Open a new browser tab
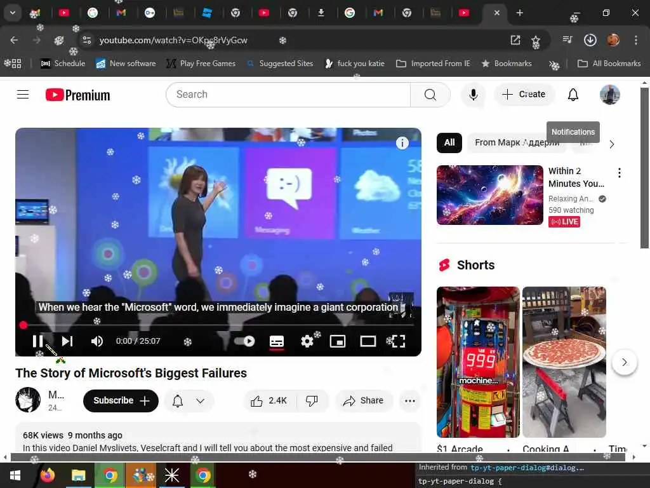 (x=519, y=13)
